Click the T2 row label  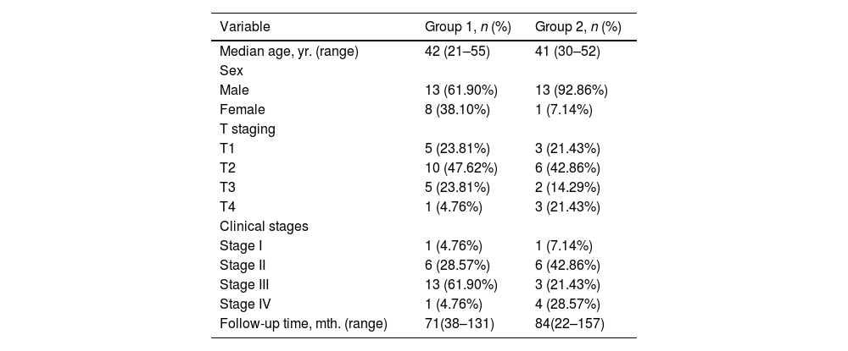pyautogui.click(x=228, y=167)
